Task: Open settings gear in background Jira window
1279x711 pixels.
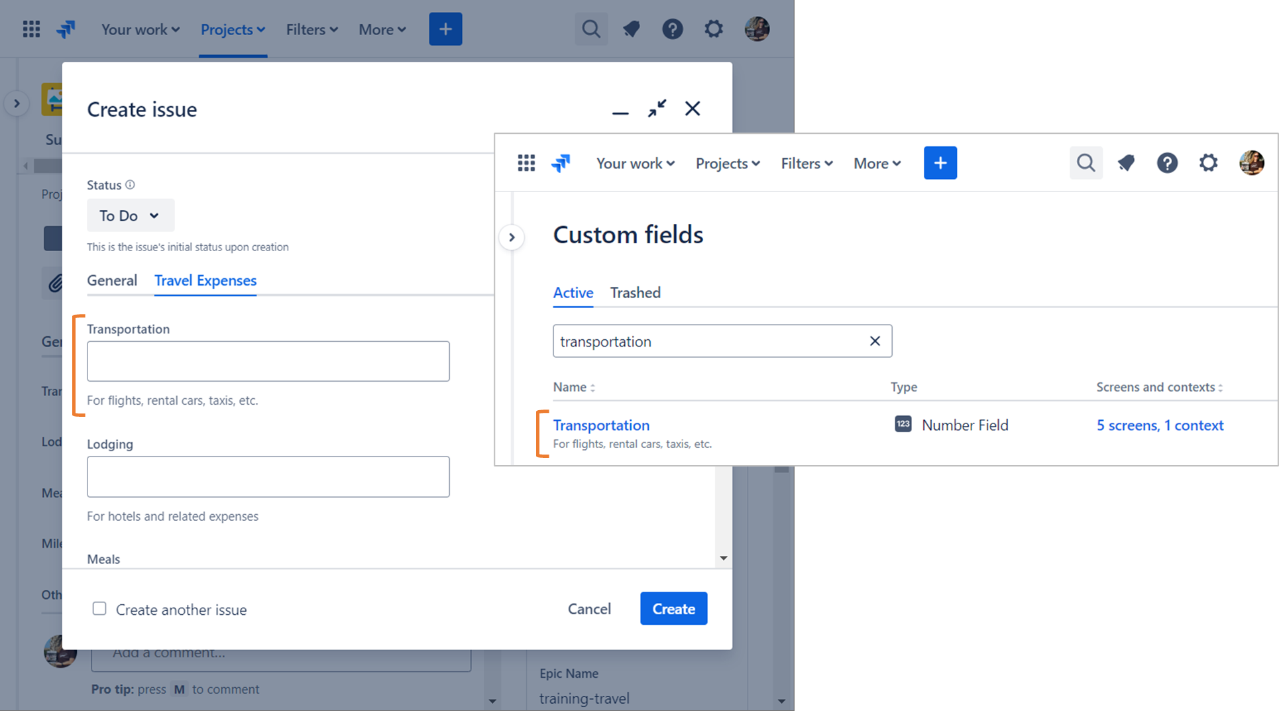Action: [714, 29]
